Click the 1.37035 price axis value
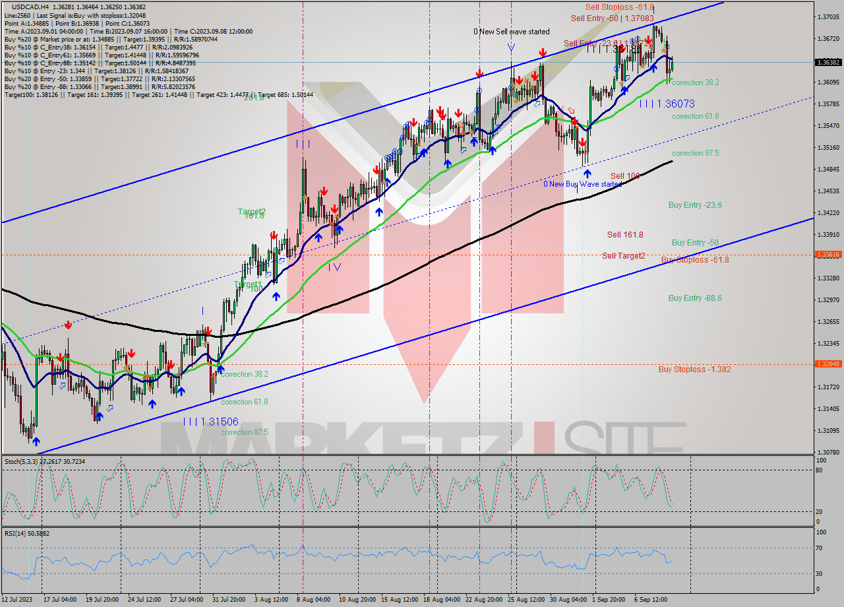Screen dimensions: 844x607 tap(828, 17)
